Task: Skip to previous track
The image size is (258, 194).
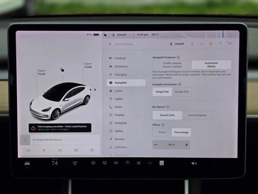Action: tap(28, 150)
